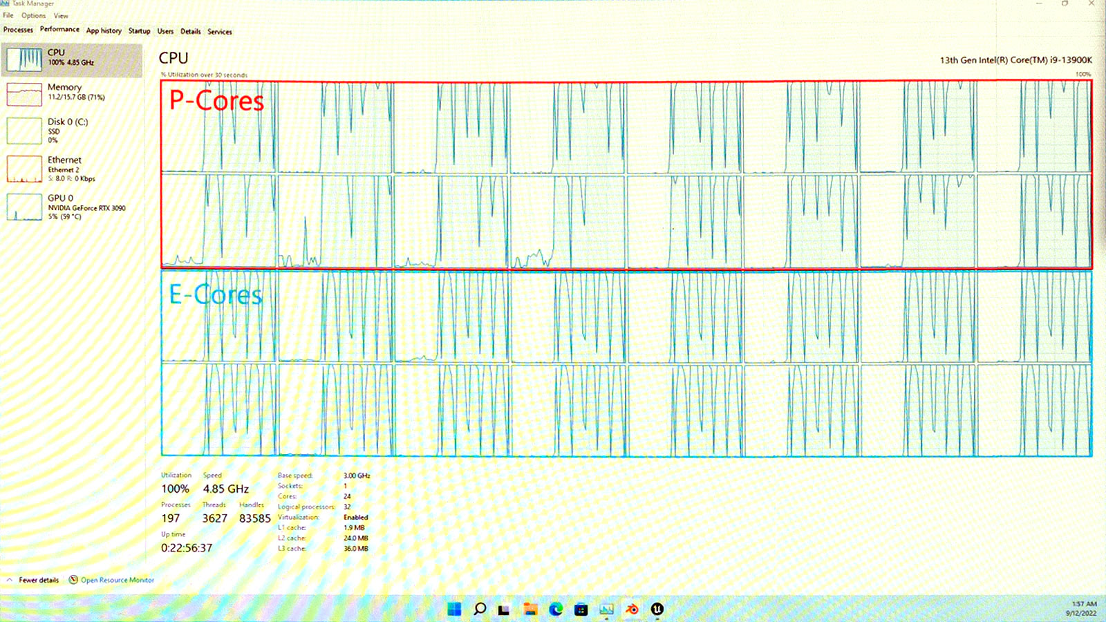The width and height of the screenshot is (1106, 622).
Task: Click the Sockets label
Action: tap(290, 486)
